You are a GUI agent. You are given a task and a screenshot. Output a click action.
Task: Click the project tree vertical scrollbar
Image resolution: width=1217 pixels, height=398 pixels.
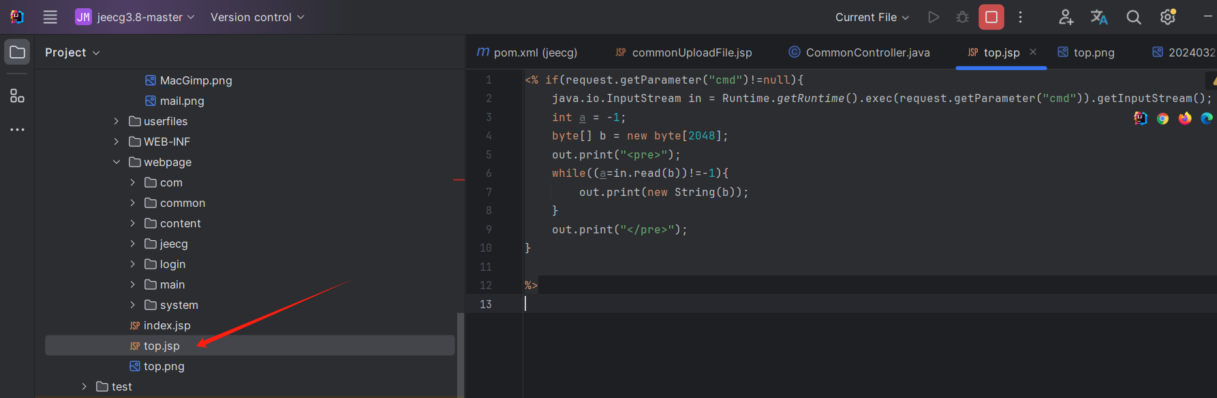(461, 355)
